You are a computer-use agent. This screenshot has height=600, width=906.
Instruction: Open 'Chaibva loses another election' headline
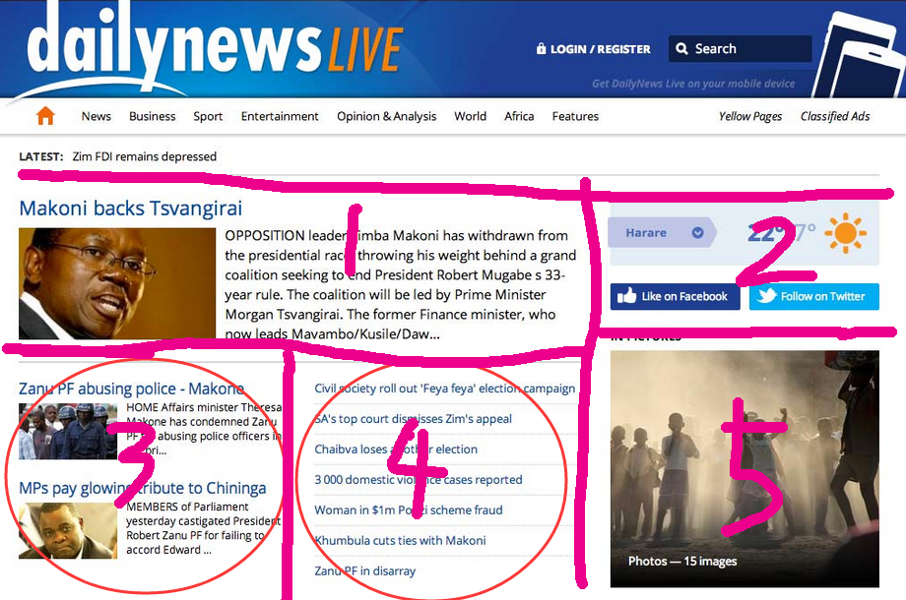point(396,450)
